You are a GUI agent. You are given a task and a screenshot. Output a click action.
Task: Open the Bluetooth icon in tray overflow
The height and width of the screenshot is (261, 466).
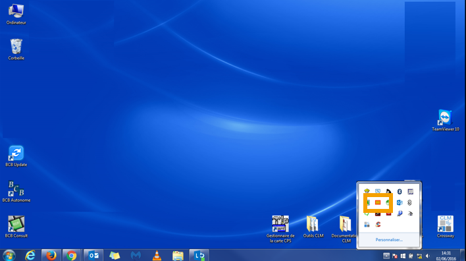(400, 191)
